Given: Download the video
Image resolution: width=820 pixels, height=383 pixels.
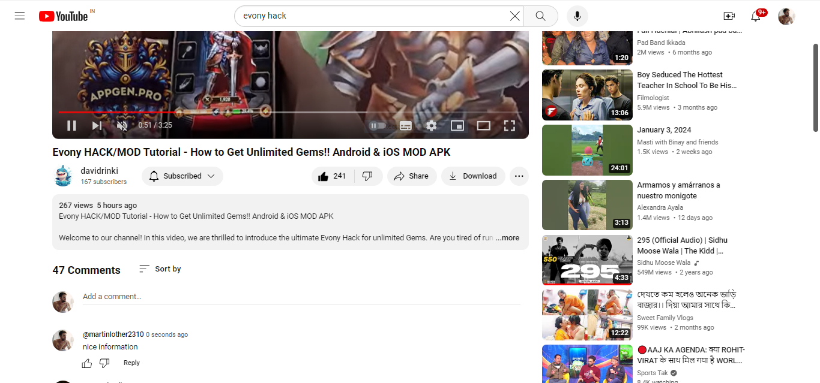Looking at the screenshot, I should 473,176.
